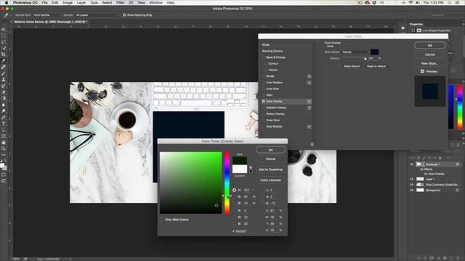Select the Pen tool

point(4,117)
